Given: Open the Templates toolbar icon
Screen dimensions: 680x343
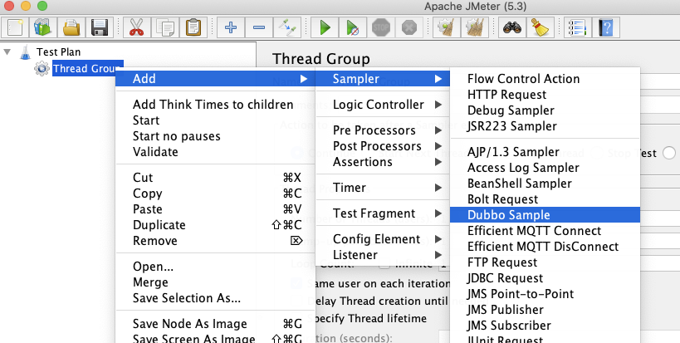Looking at the screenshot, I should tap(43, 27).
